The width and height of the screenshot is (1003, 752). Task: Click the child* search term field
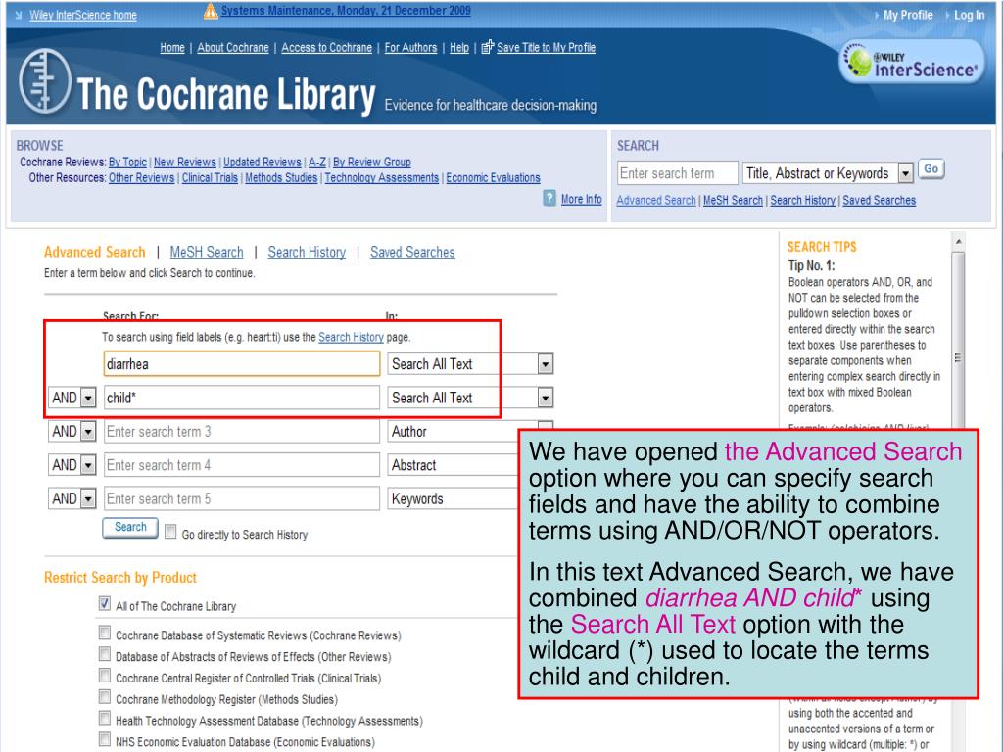tap(242, 398)
